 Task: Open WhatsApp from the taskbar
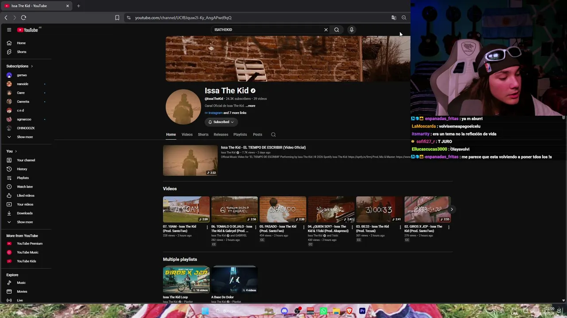point(323,311)
